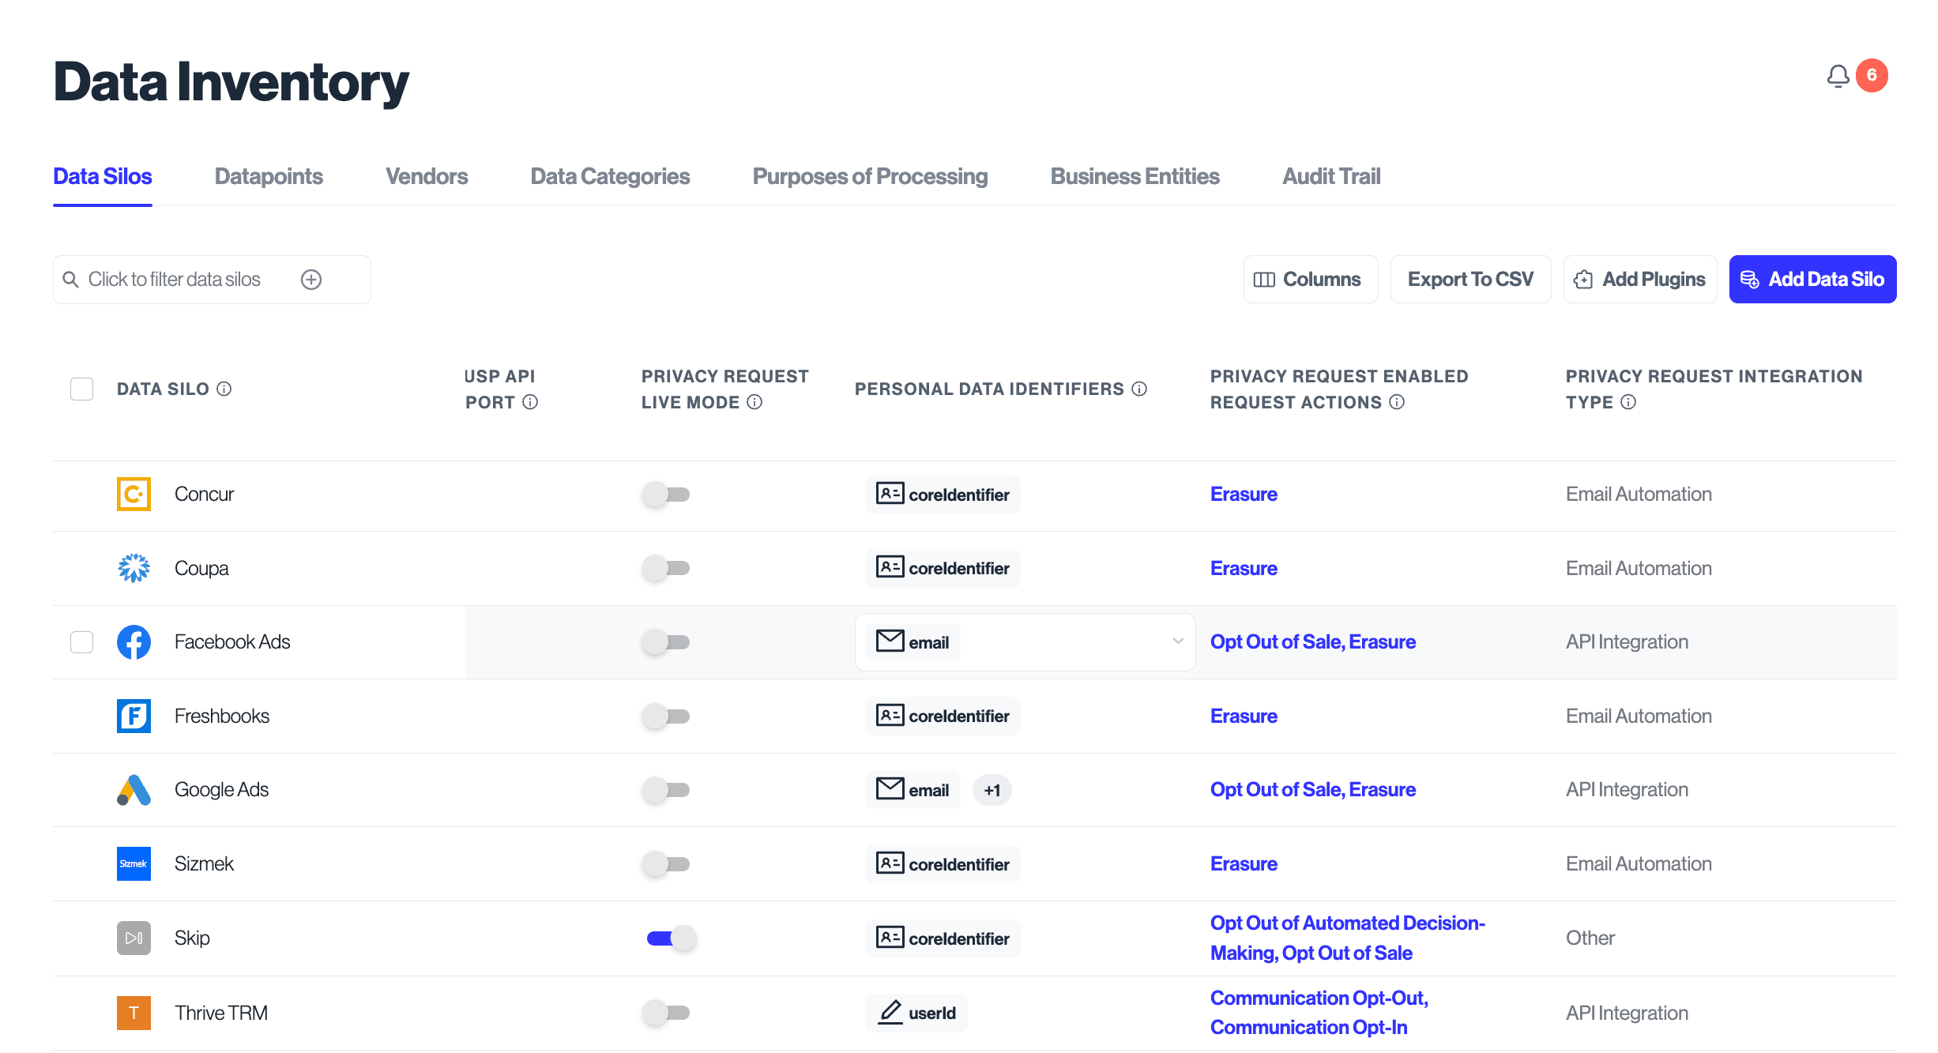Image resolution: width=1938 pixels, height=1053 pixels.
Task: Click the Facebook Ads logo icon
Action: click(134, 642)
